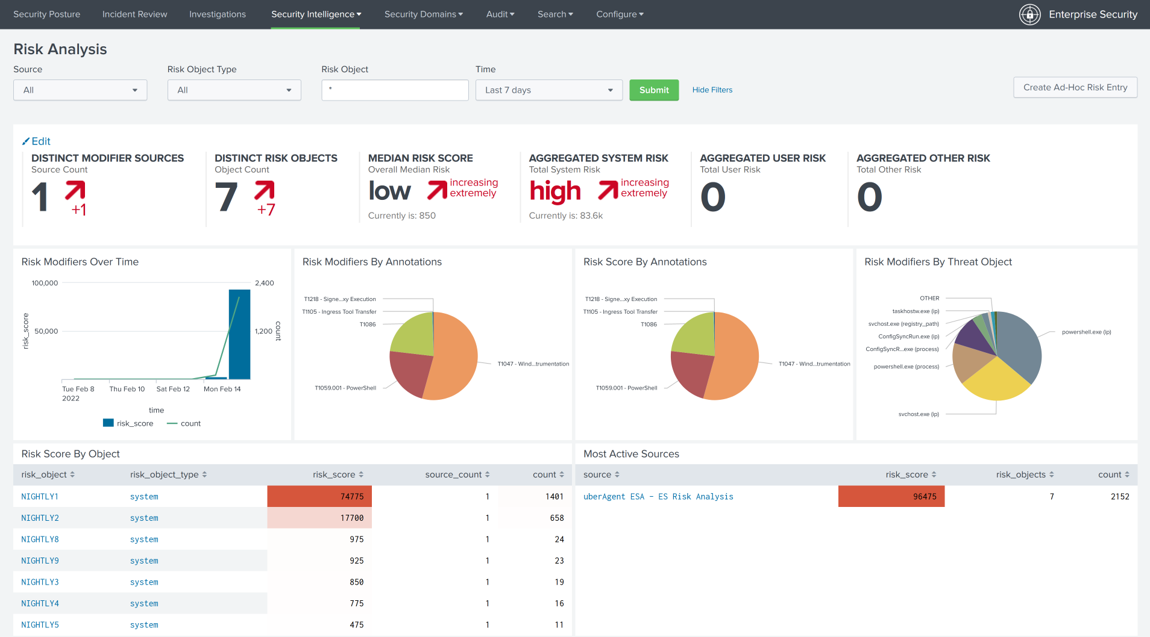Toggle risk_score series in chart legend
Viewport: 1150px width, 637px height.
coord(128,424)
